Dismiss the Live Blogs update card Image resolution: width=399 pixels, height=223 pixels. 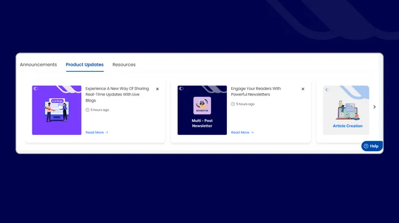pos(158,89)
